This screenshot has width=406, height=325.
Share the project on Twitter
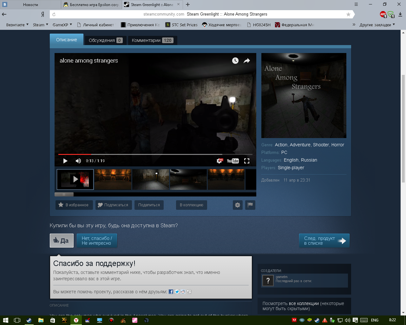pyautogui.click(x=177, y=292)
